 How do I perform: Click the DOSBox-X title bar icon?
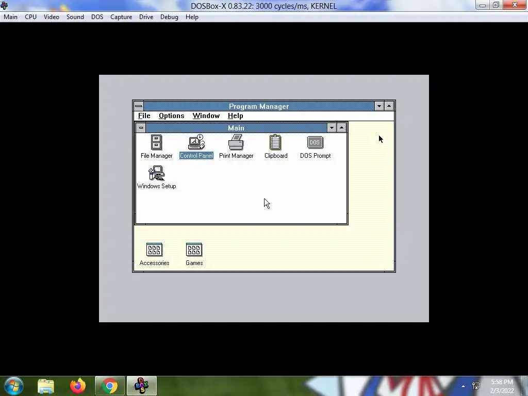[4, 5]
